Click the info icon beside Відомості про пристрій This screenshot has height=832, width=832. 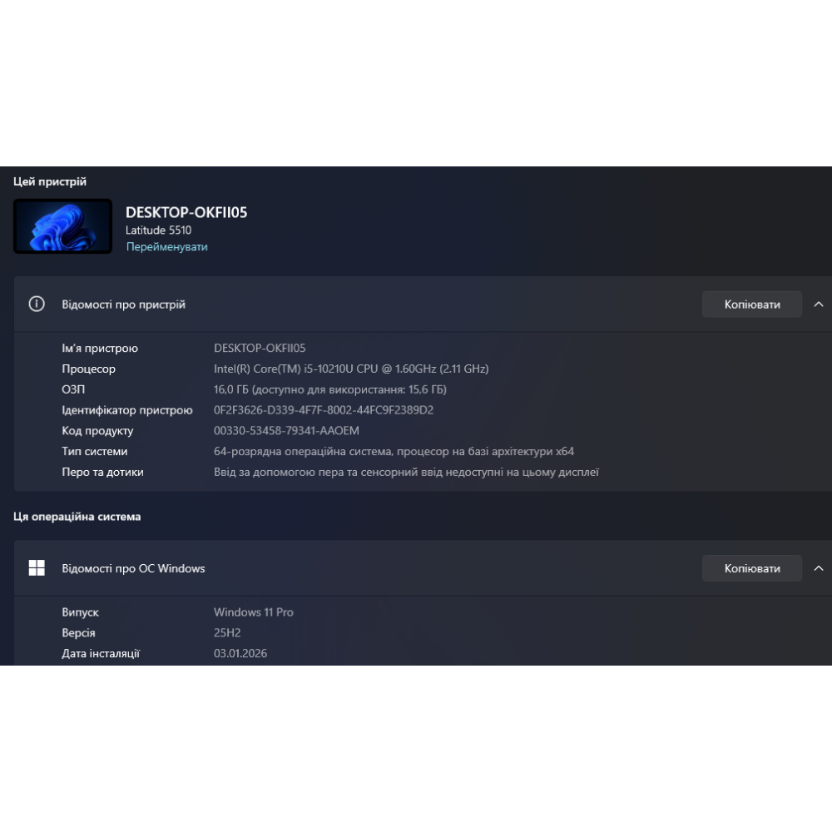(x=37, y=304)
